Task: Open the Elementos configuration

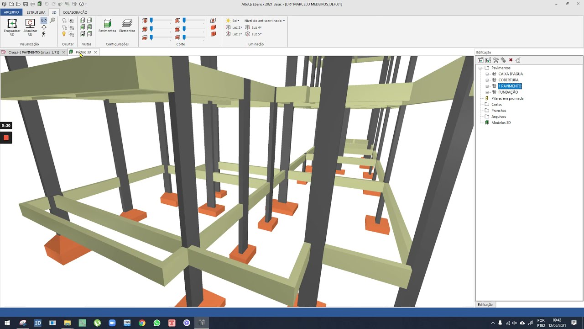Action: (127, 26)
